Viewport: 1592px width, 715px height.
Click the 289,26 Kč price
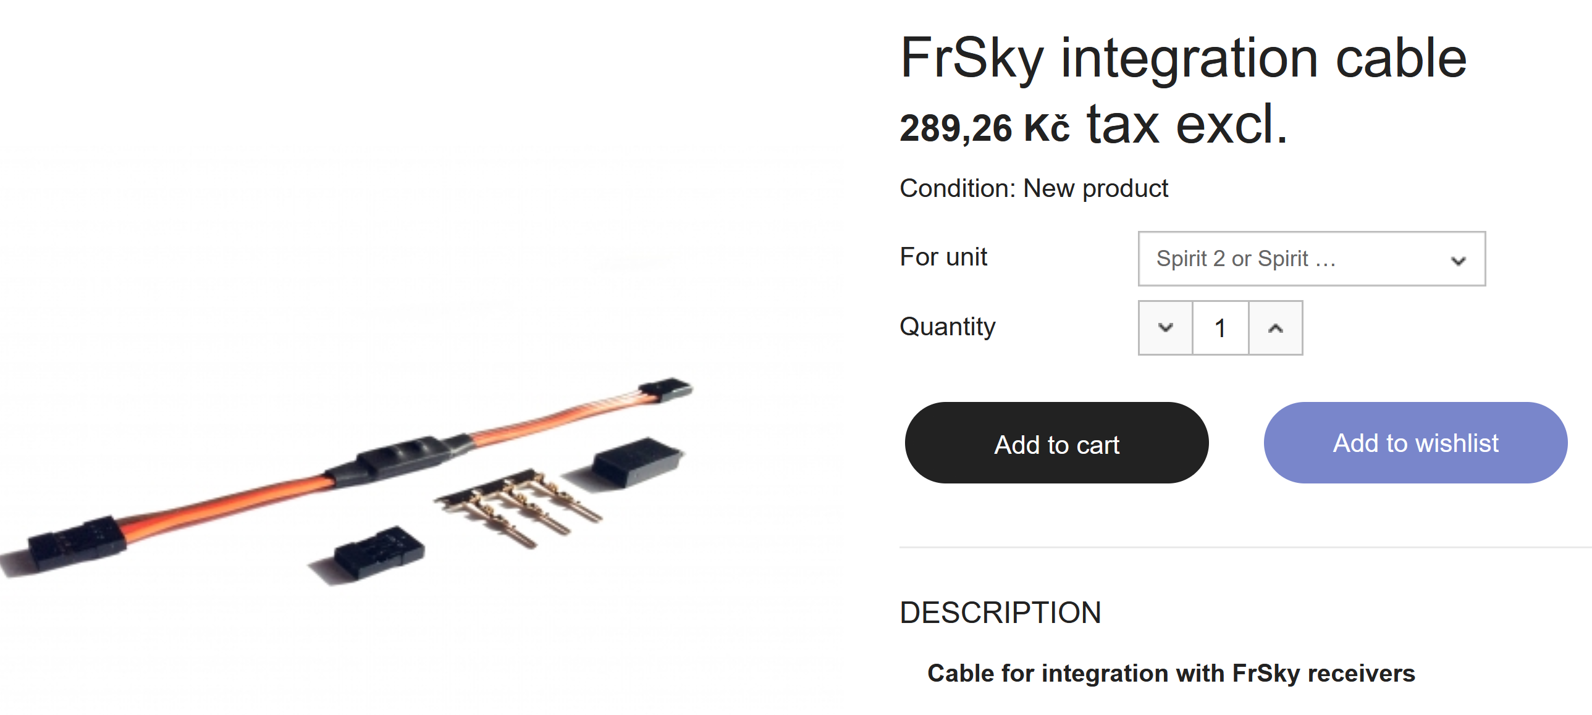pyautogui.click(x=985, y=128)
